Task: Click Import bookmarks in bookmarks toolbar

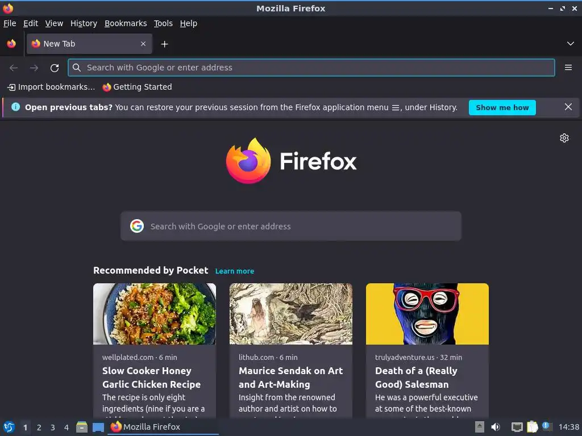Action: (x=51, y=87)
